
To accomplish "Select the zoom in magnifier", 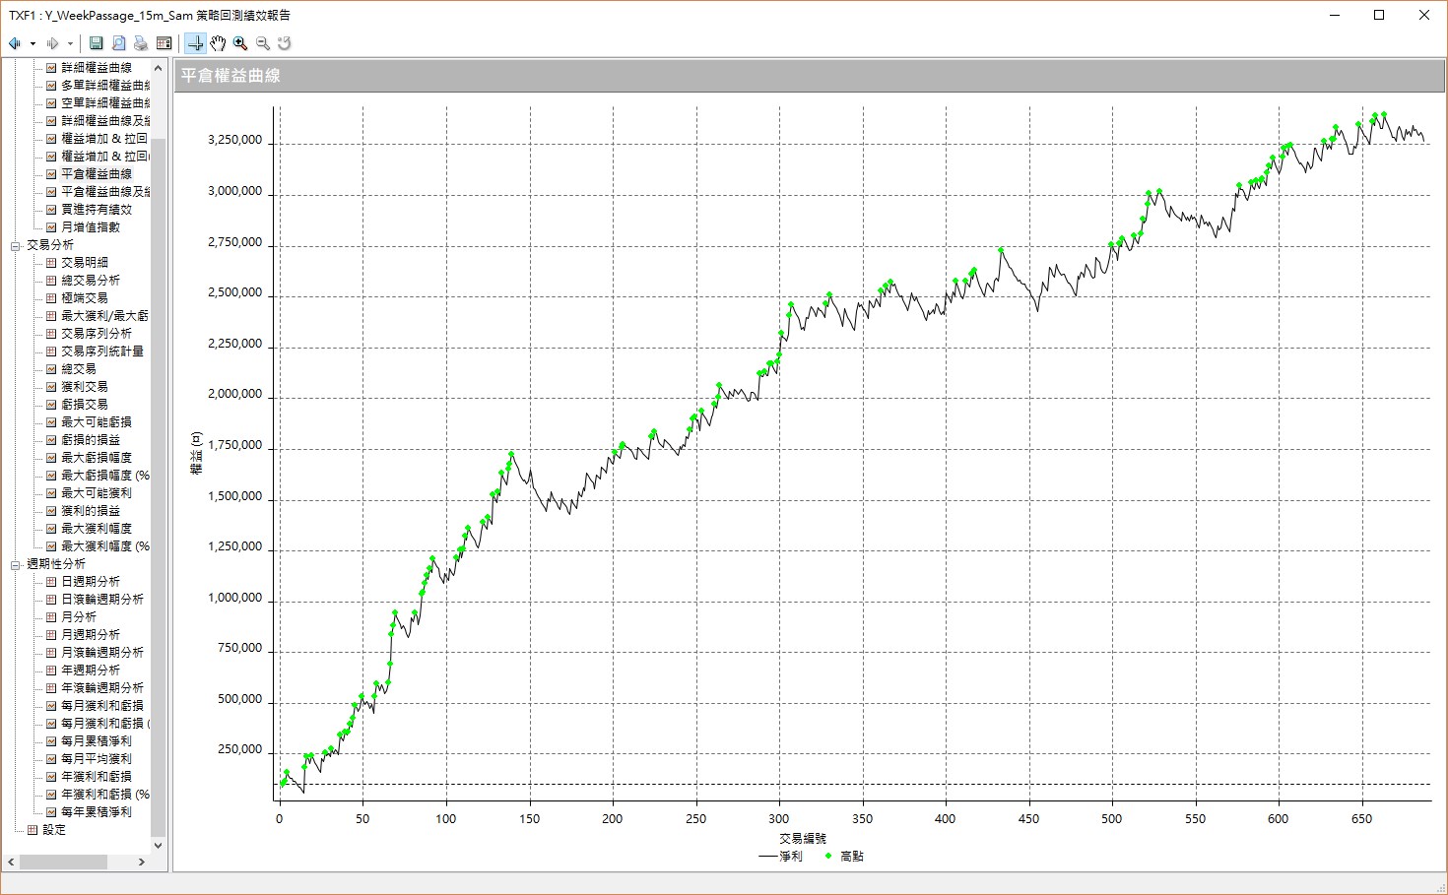I will pos(240,43).
